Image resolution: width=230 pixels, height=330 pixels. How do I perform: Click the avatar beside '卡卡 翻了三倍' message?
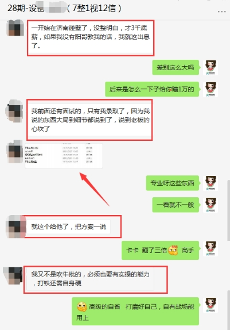point(210,248)
